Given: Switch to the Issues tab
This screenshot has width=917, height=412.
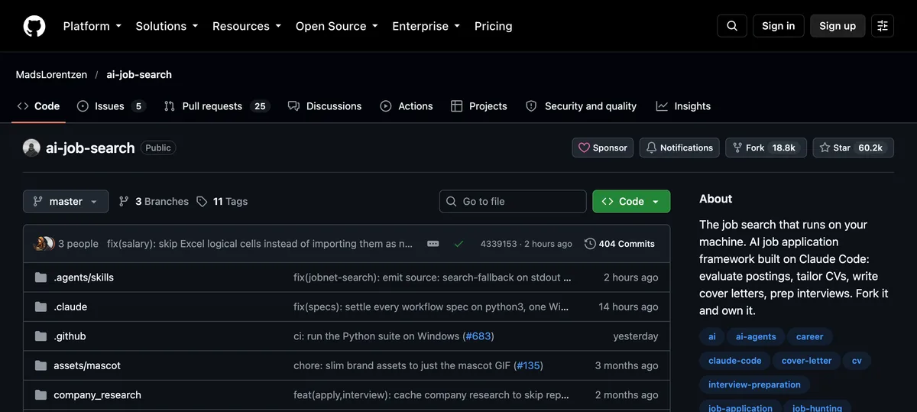Looking at the screenshot, I should pyautogui.click(x=111, y=106).
